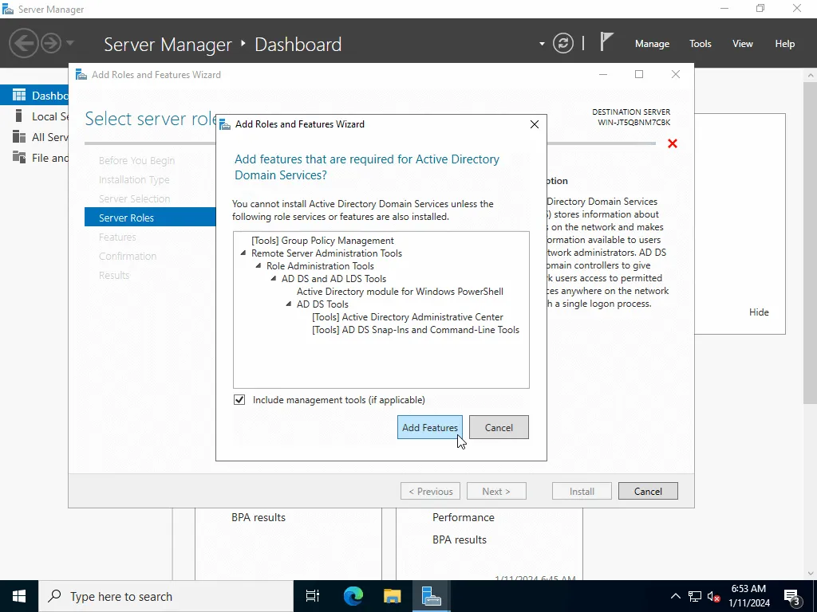
Task: Click the muted volume tray icon
Action: point(713,596)
